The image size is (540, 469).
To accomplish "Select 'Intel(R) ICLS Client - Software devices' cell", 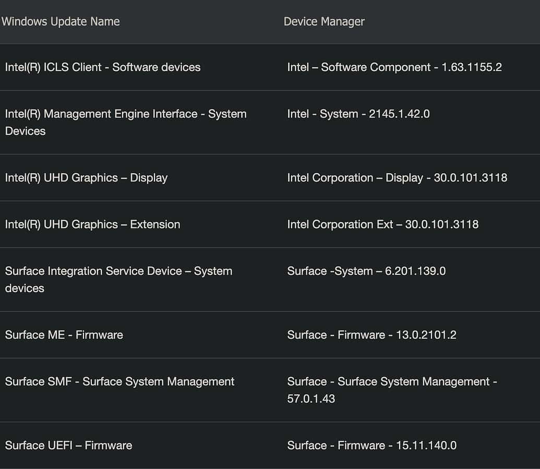I will [103, 67].
